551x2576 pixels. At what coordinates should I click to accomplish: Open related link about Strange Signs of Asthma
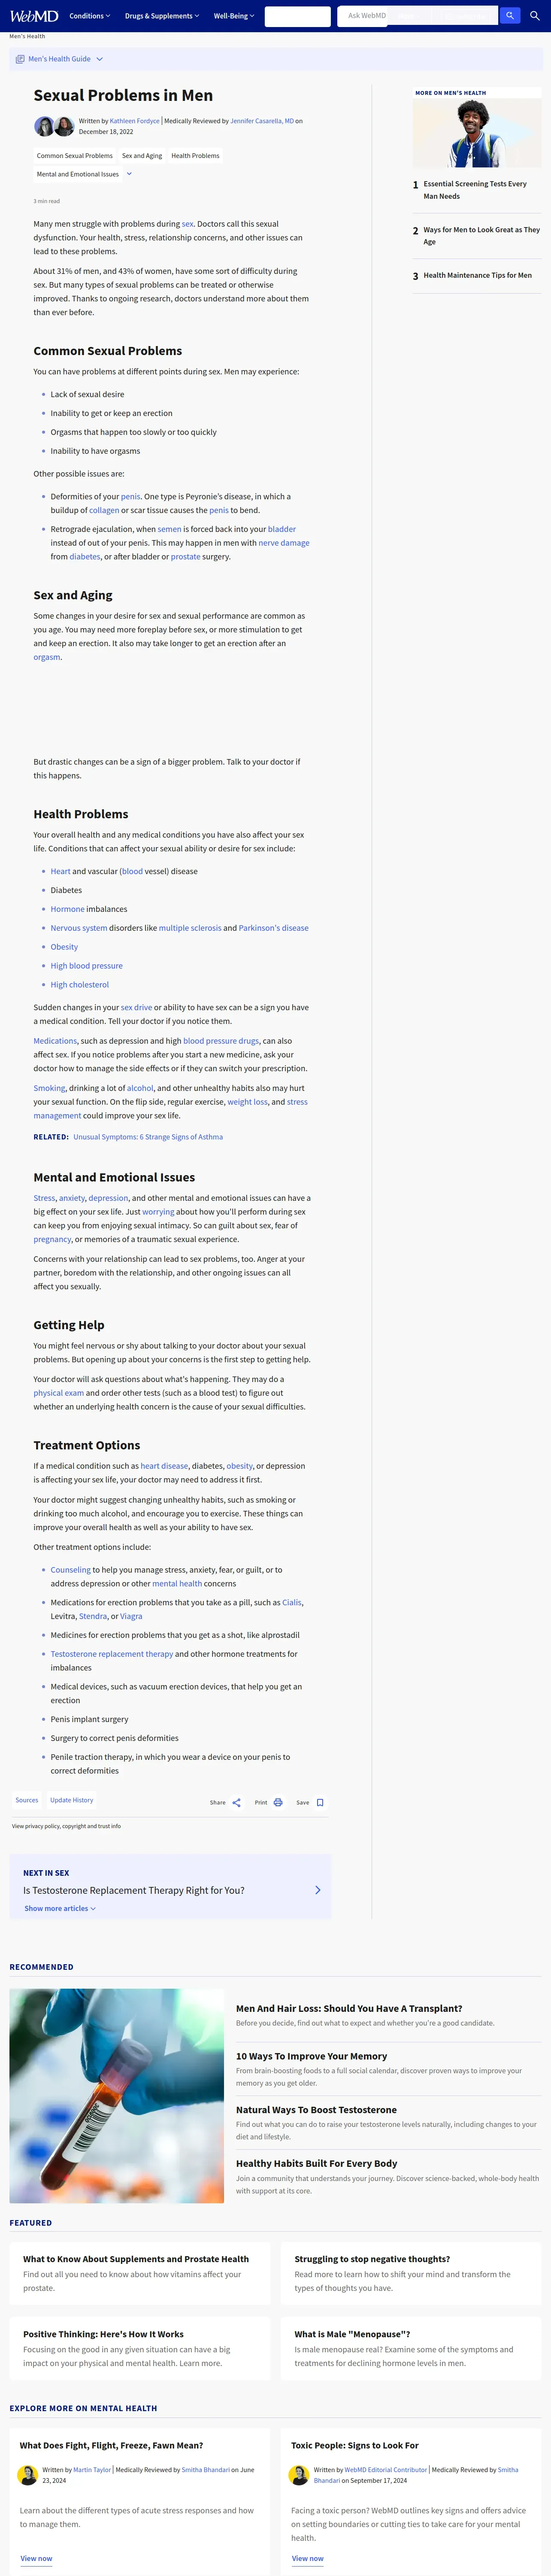(148, 1137)
